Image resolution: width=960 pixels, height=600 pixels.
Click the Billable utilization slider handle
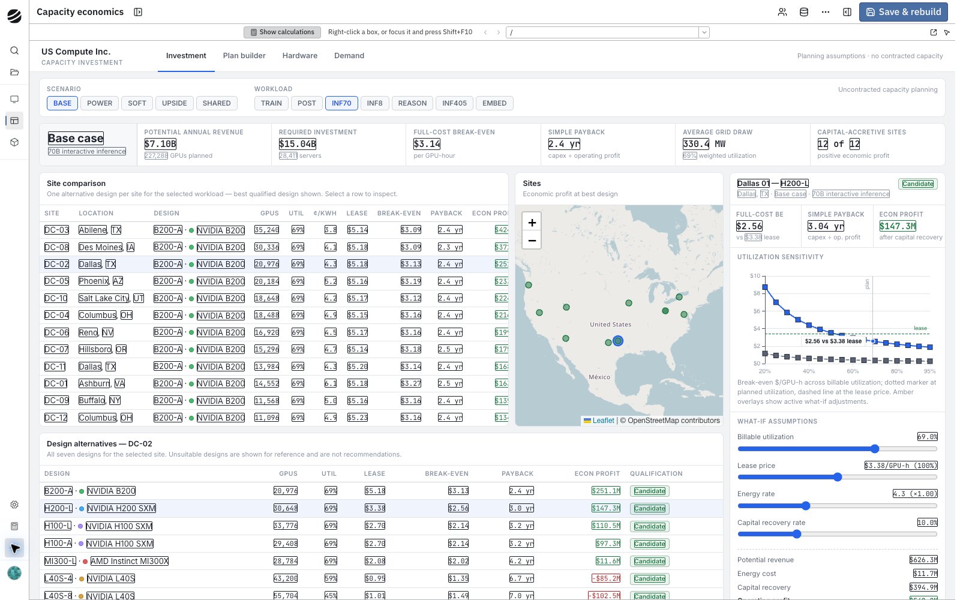(x=875, y=449)
